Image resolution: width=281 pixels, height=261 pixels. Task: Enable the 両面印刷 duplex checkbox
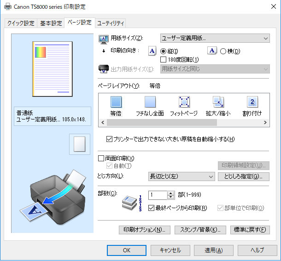tap(101, 158)
